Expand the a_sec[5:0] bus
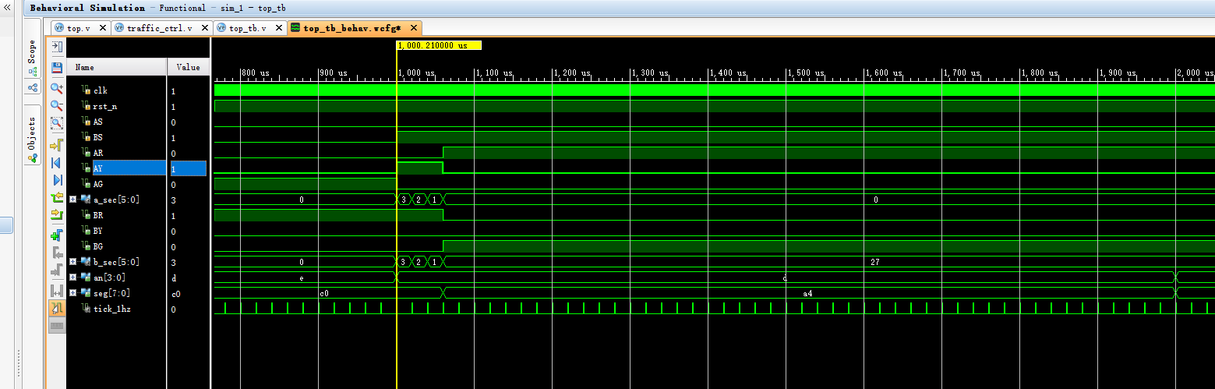Viewport: 1215px width, 389px height. coord(72,200)
